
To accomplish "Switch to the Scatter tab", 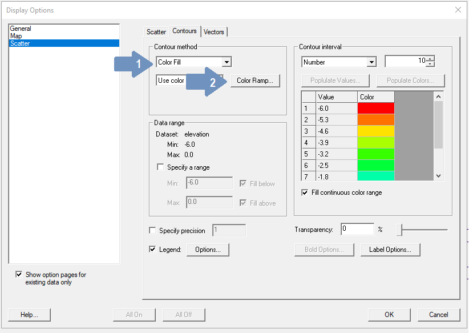I will point(156,32).
